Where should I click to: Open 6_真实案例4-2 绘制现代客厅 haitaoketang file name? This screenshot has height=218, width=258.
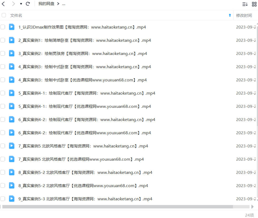click(87, 120)
